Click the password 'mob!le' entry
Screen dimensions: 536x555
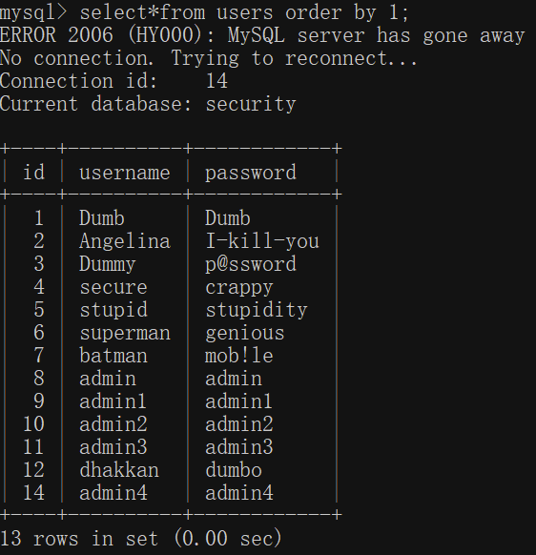point(239,356)
